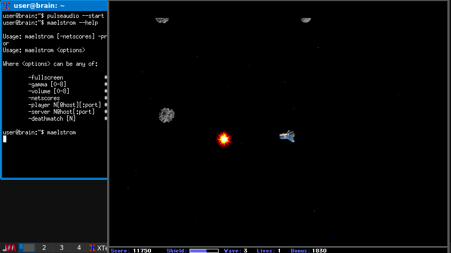This screenshot has width=451, height=253.
Task: Open the IceWM start menu logo
Action: (10, 248)
